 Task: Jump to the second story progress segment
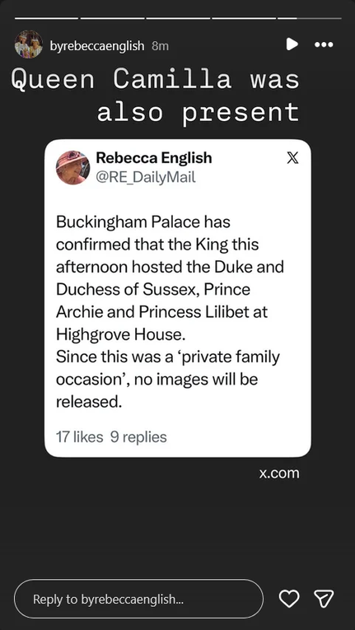(x=112, y=18)
